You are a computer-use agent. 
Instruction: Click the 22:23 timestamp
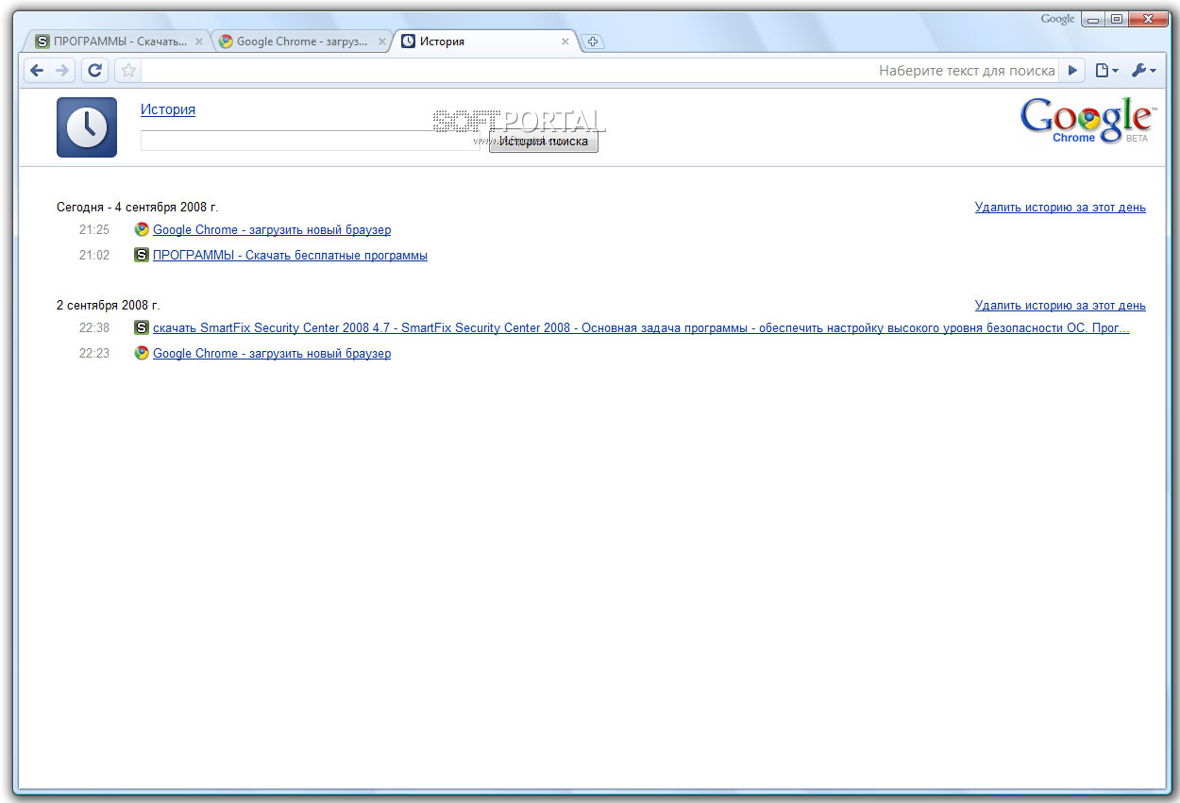point(94,354)
